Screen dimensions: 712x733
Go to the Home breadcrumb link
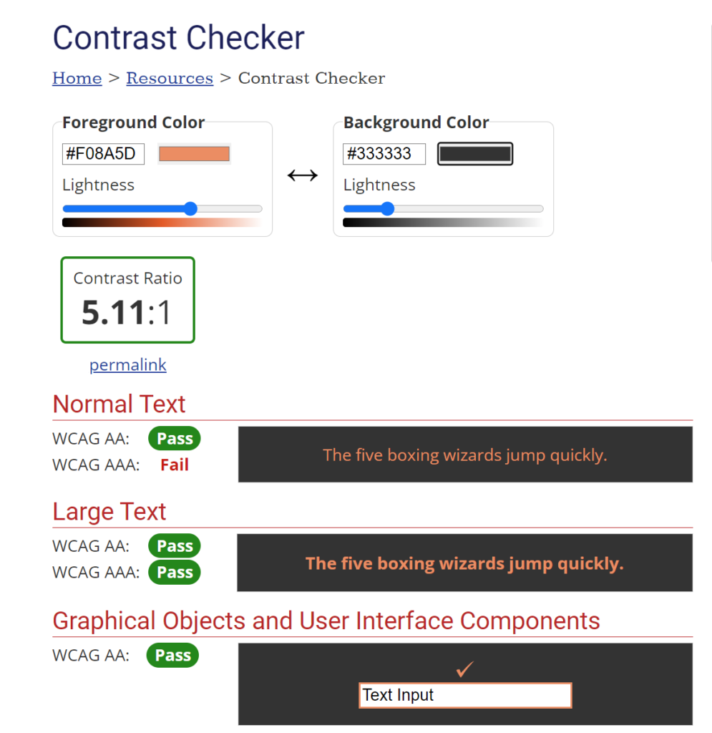click(x=77, y=78)
